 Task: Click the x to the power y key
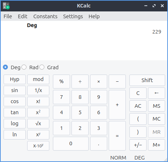coord(38,135)
